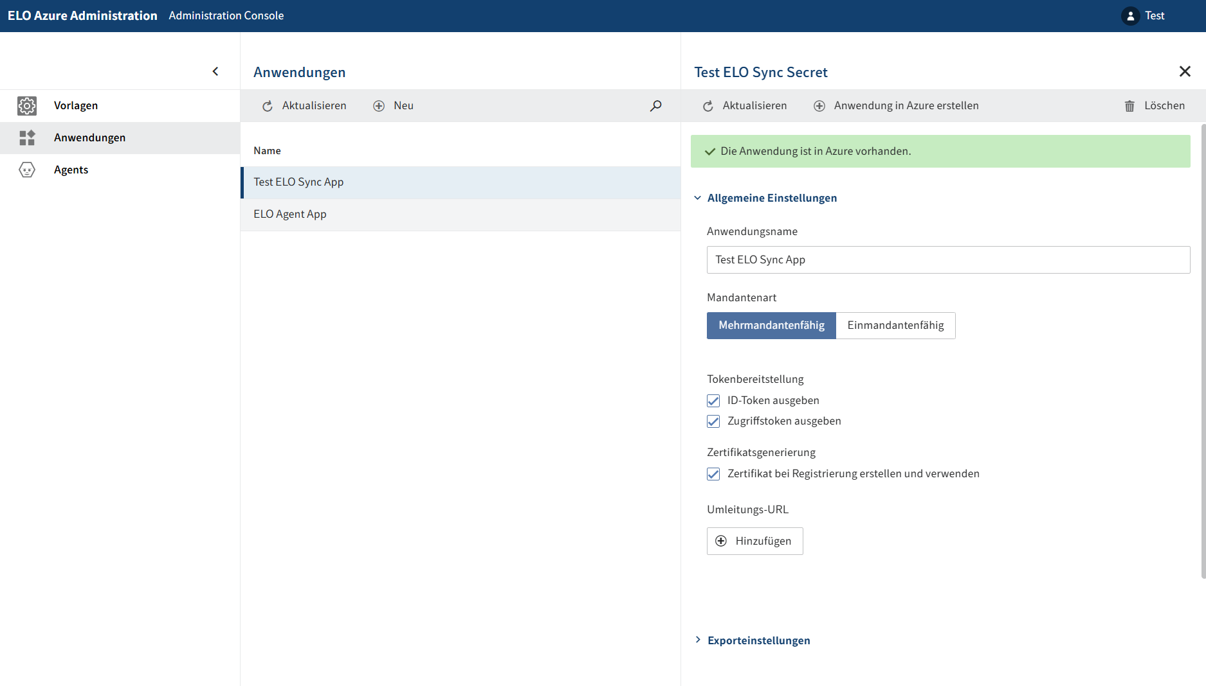1206x686 pixels.
Task: Click Anwendung in Azure erstellen
Action: (x=896, y=106)
